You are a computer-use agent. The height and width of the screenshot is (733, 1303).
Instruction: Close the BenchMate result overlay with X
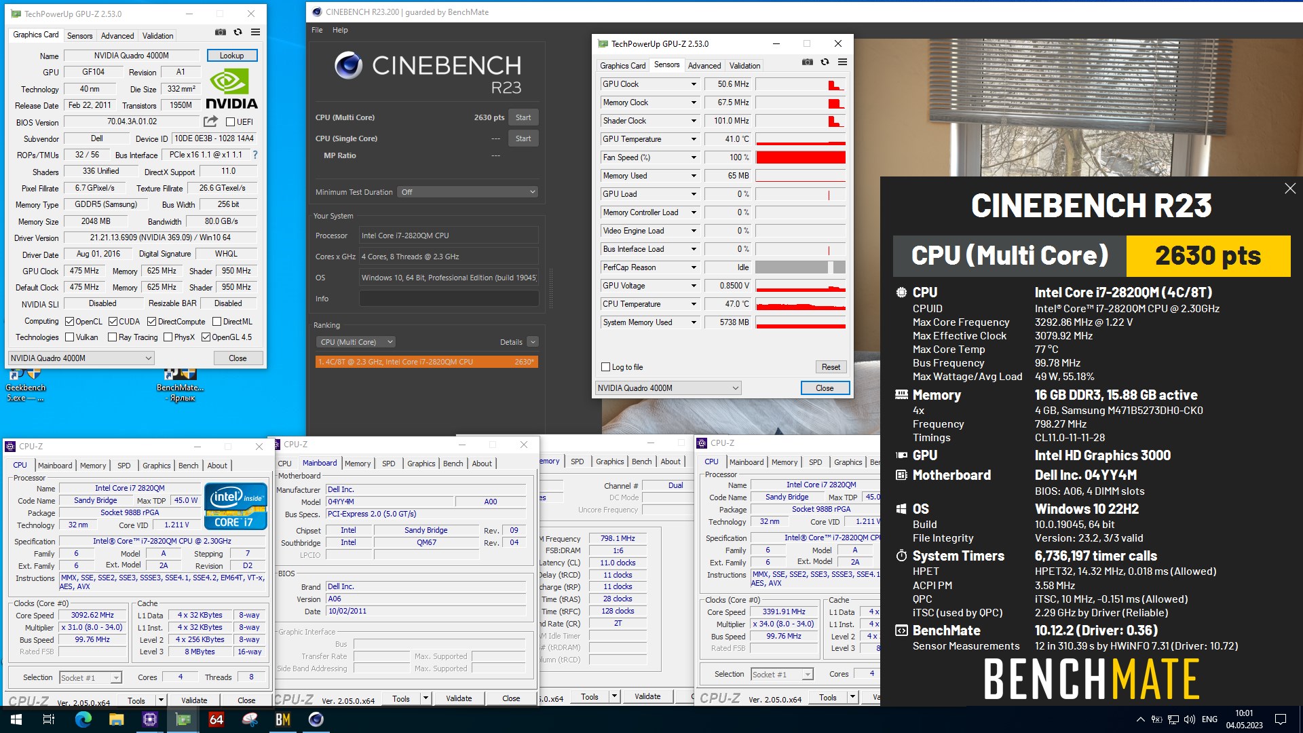coord(1290,189)
